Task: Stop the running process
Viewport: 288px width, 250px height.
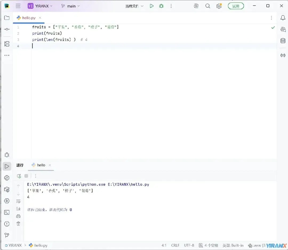Action: coord(26,176)
